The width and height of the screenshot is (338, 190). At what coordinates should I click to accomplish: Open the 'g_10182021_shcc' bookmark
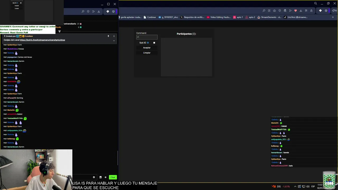pos(168,17)
